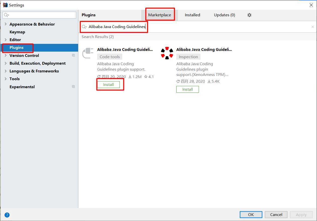Click the Code tools tag
Screen dimensions: 317x221
(x=110, y=57)
